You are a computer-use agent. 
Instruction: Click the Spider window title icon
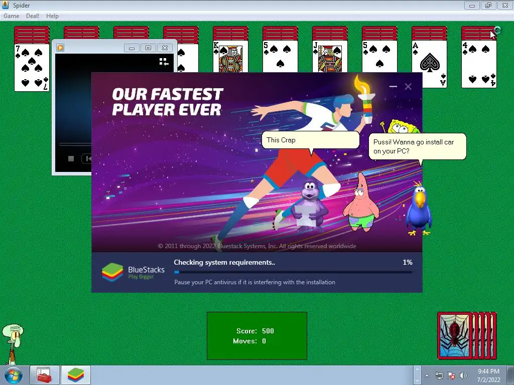5,5
